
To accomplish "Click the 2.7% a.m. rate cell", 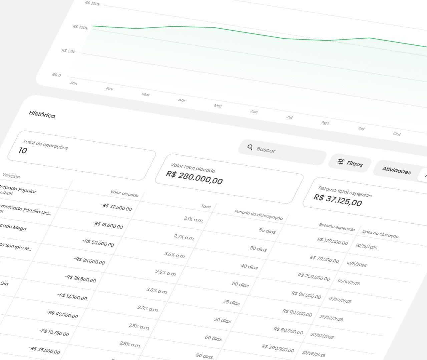I will coord(184,237).
